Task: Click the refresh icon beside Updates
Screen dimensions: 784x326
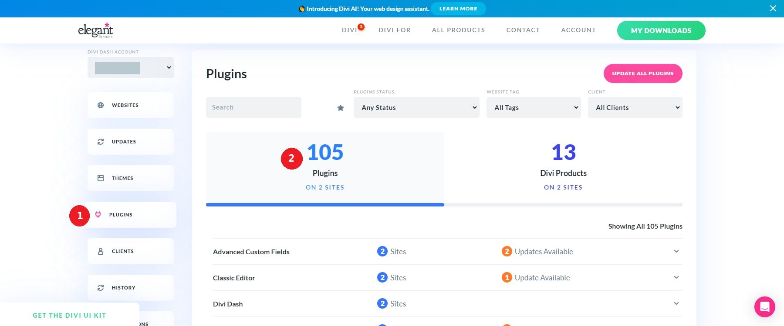Action: tap(101, 142)
